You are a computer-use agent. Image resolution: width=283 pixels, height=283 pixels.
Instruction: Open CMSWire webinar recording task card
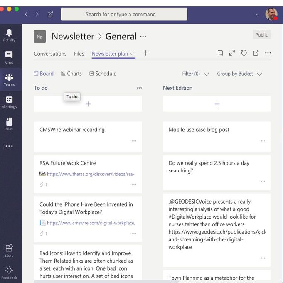tap(88, 137)
